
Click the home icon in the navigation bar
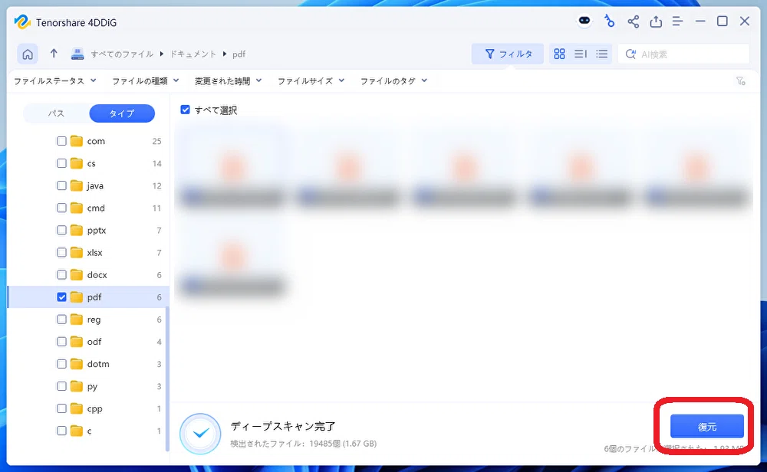point(28,54)
